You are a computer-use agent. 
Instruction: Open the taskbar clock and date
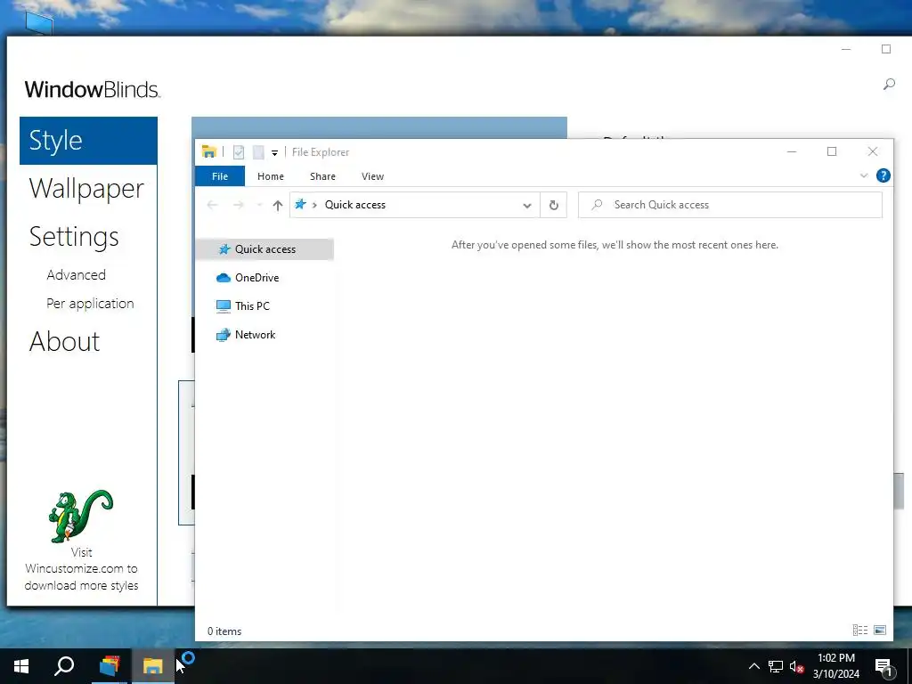pos(835,666)
